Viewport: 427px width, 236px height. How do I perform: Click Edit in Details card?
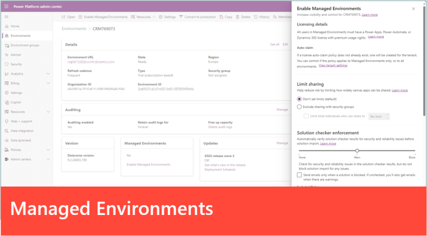click(285, 44)
